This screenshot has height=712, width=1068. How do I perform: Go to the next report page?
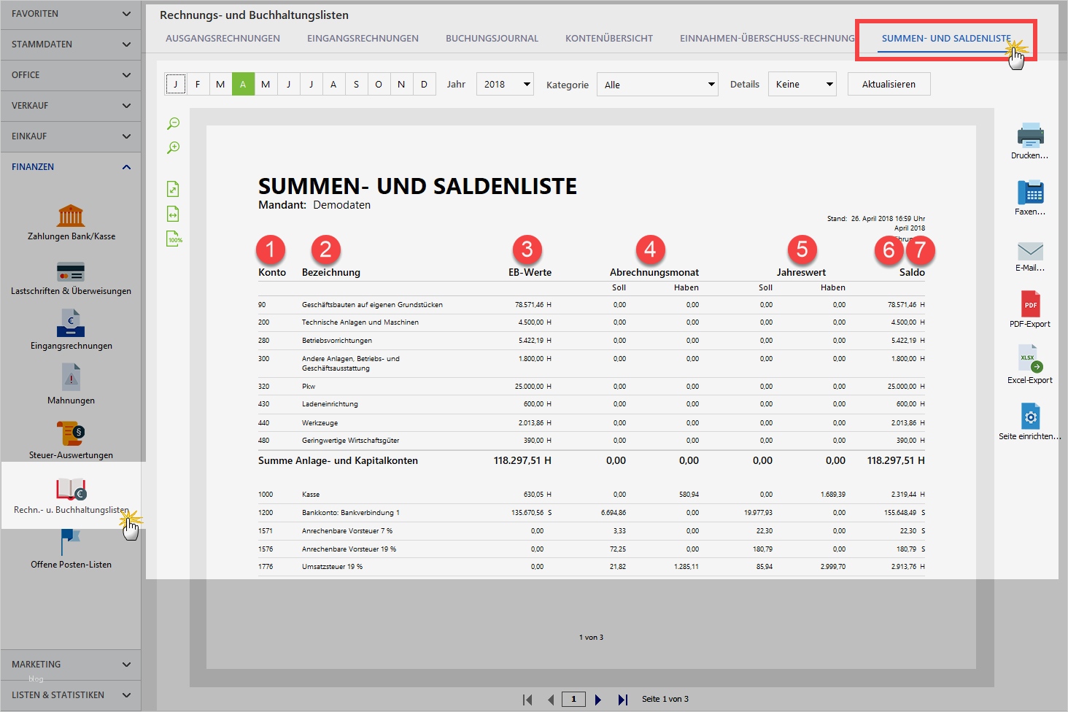pos(598,700)
